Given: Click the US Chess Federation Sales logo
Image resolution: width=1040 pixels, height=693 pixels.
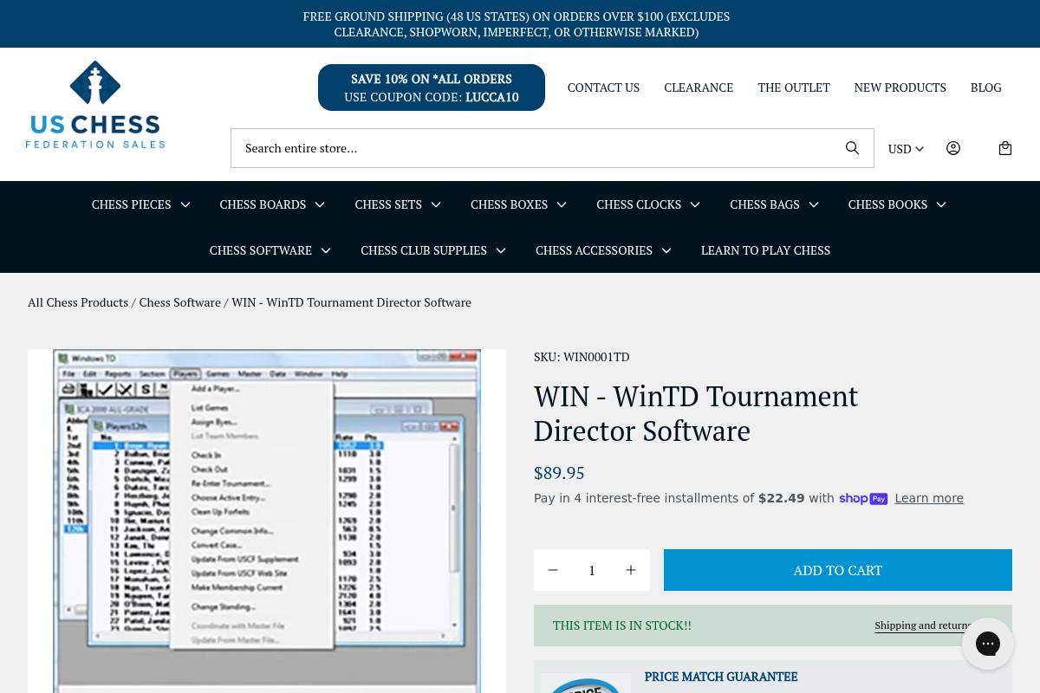Looking at the screenshot, I should (x=95, y=105).
